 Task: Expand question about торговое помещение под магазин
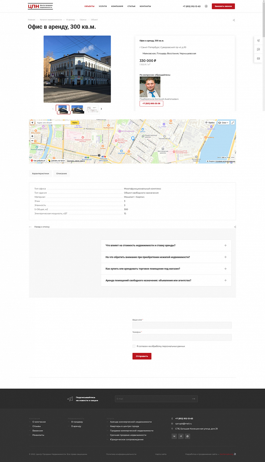point(166,269)
